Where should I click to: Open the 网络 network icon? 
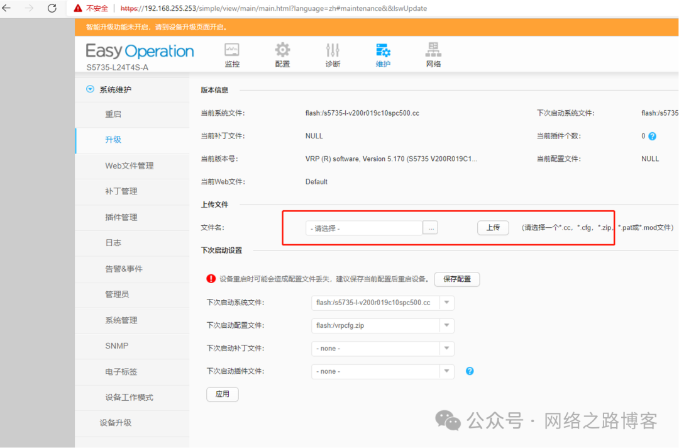pyautogui.click(x=433, y=50)
